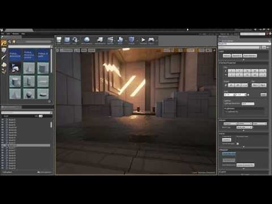This screenshot has height=204, width=272.
Task: Click the first of three buttons atop Details
Action: (x=227, y=56)
